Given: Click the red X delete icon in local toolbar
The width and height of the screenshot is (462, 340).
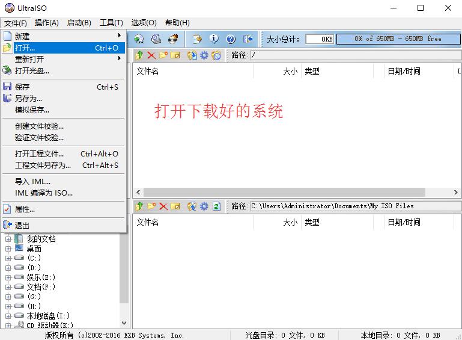Looking at the screenshot, I should (163, 206).
